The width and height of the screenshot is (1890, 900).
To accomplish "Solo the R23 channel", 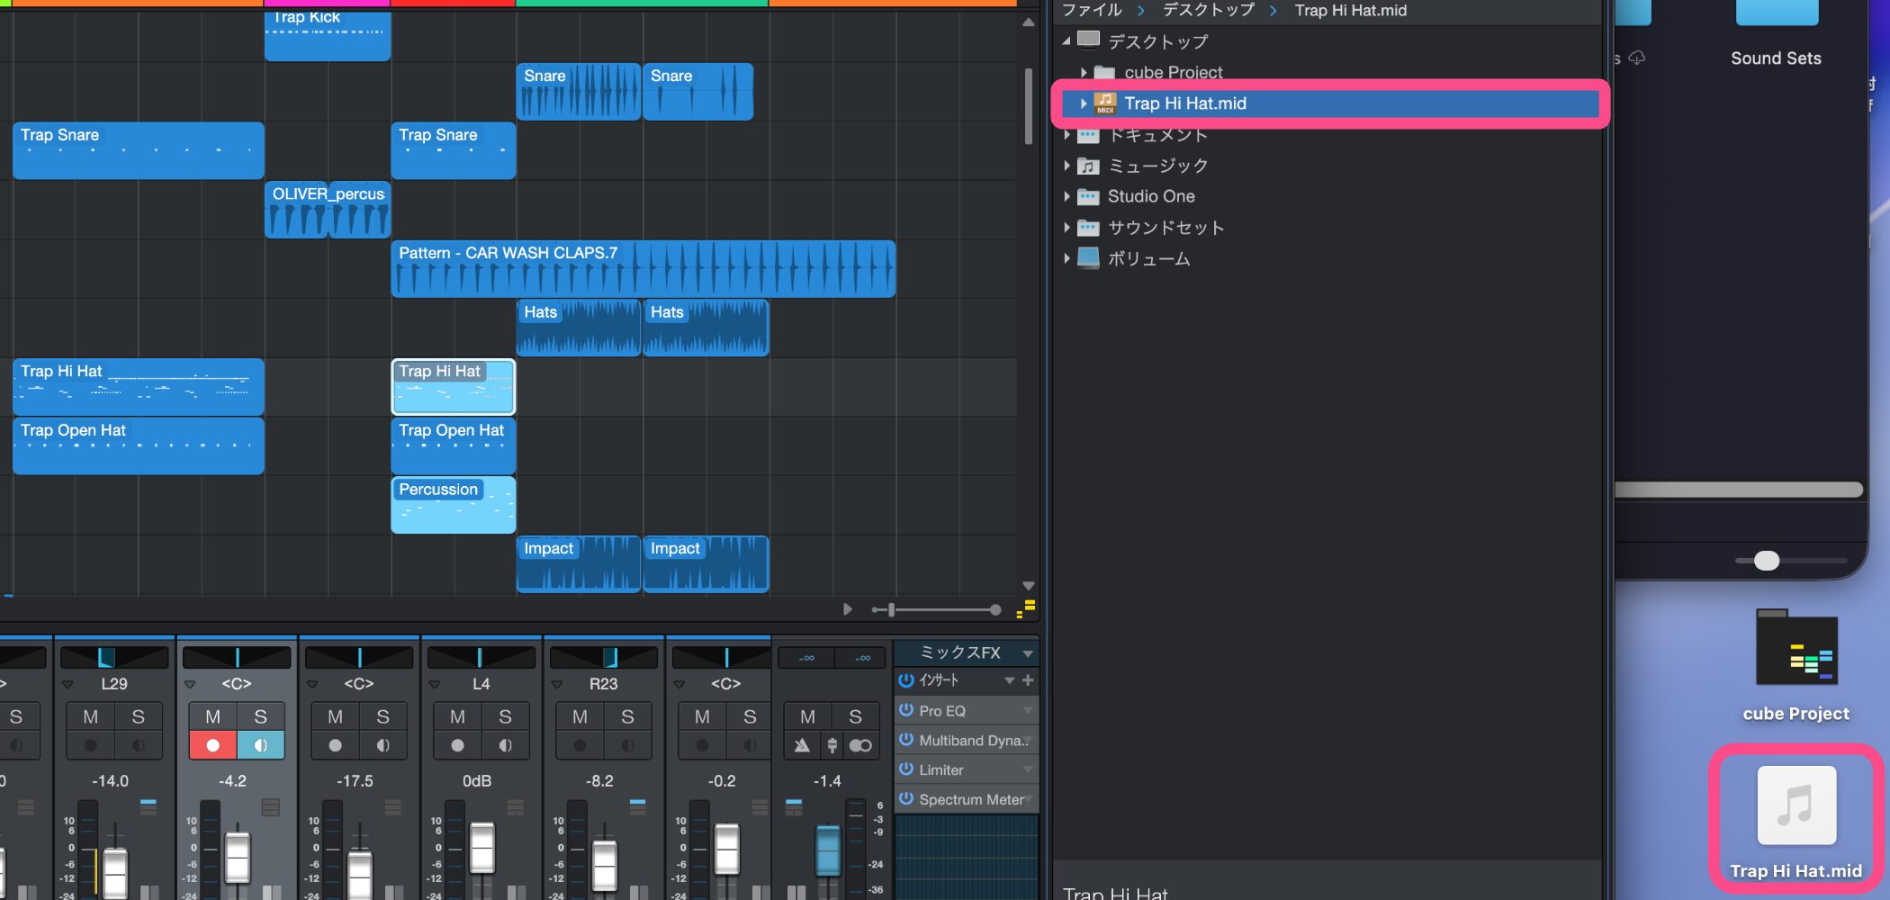I will click(627, 716).
